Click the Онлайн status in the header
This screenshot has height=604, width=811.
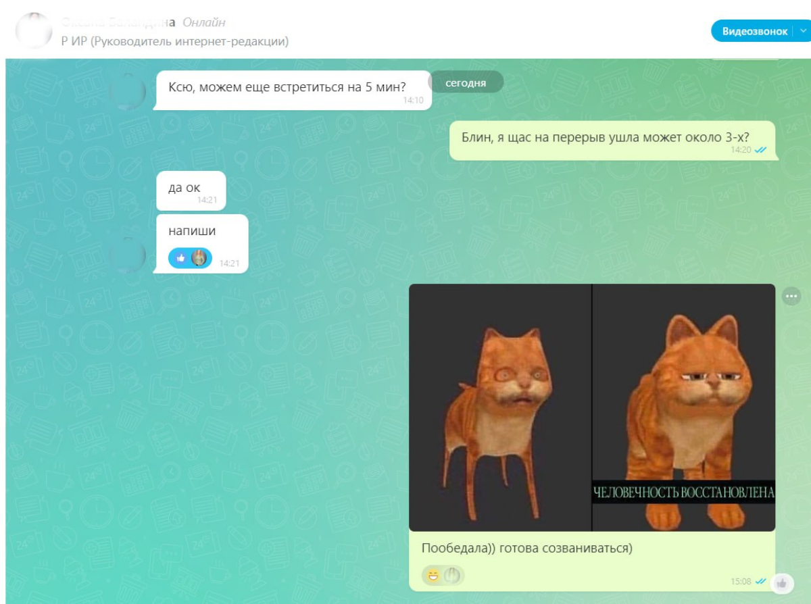pos(204,23)
